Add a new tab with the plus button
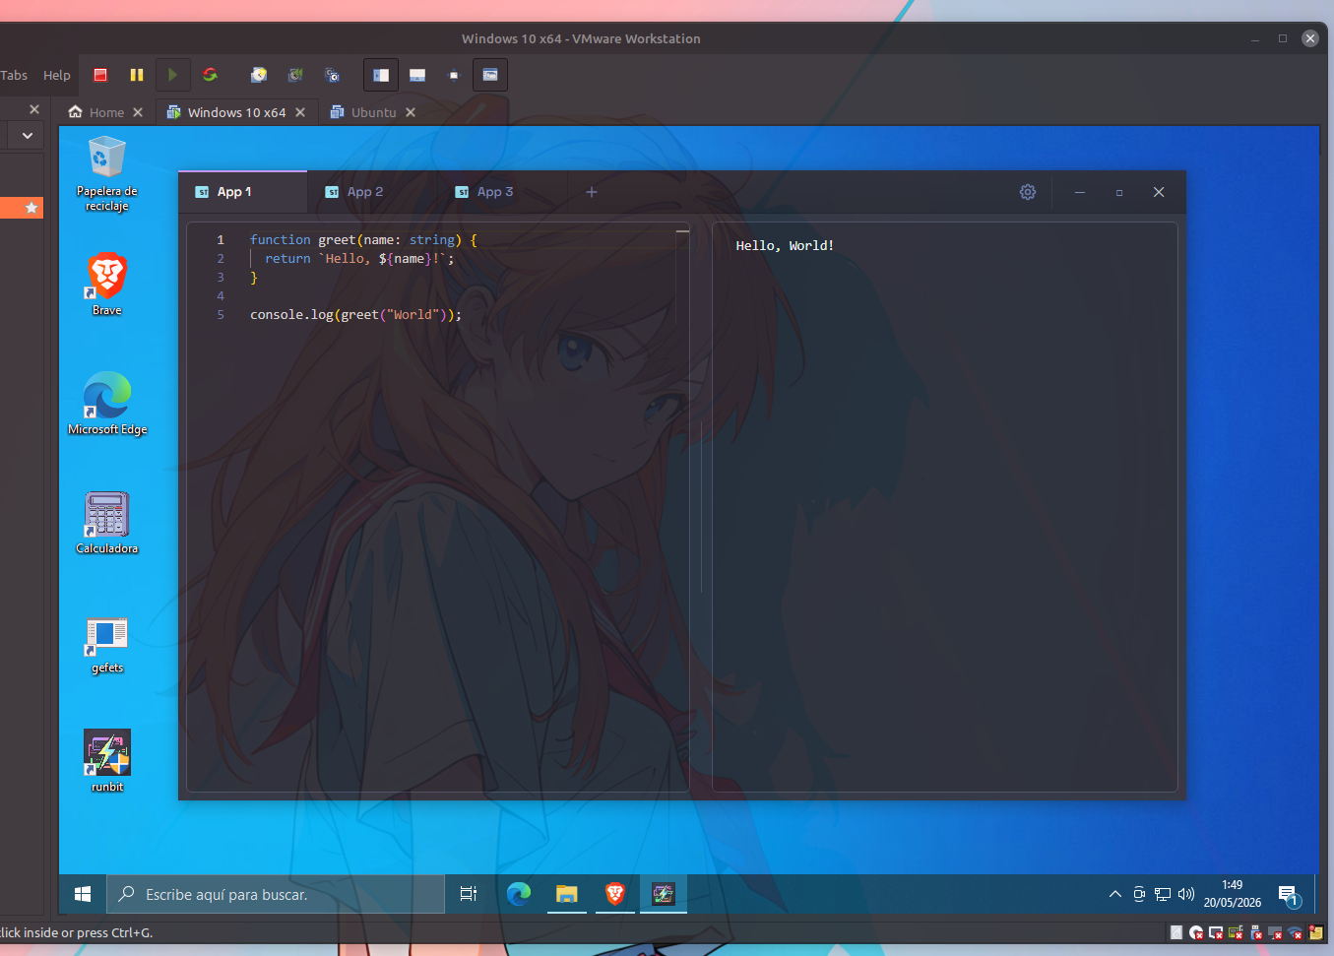 click(592, 192)
